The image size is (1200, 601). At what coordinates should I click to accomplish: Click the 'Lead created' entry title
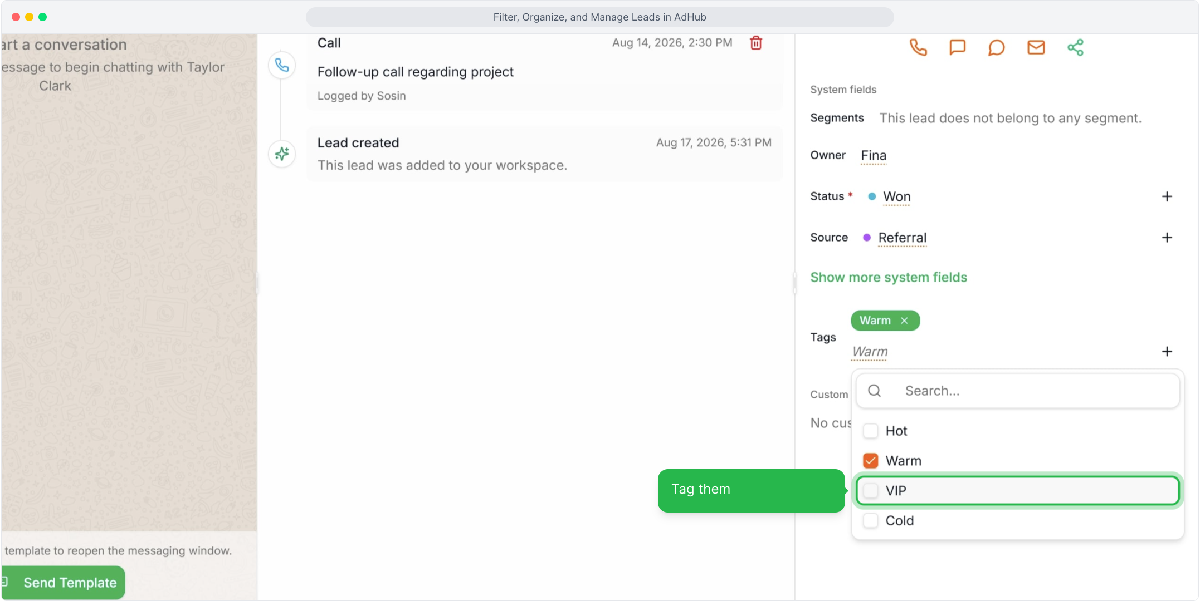[x=358, y=143]
